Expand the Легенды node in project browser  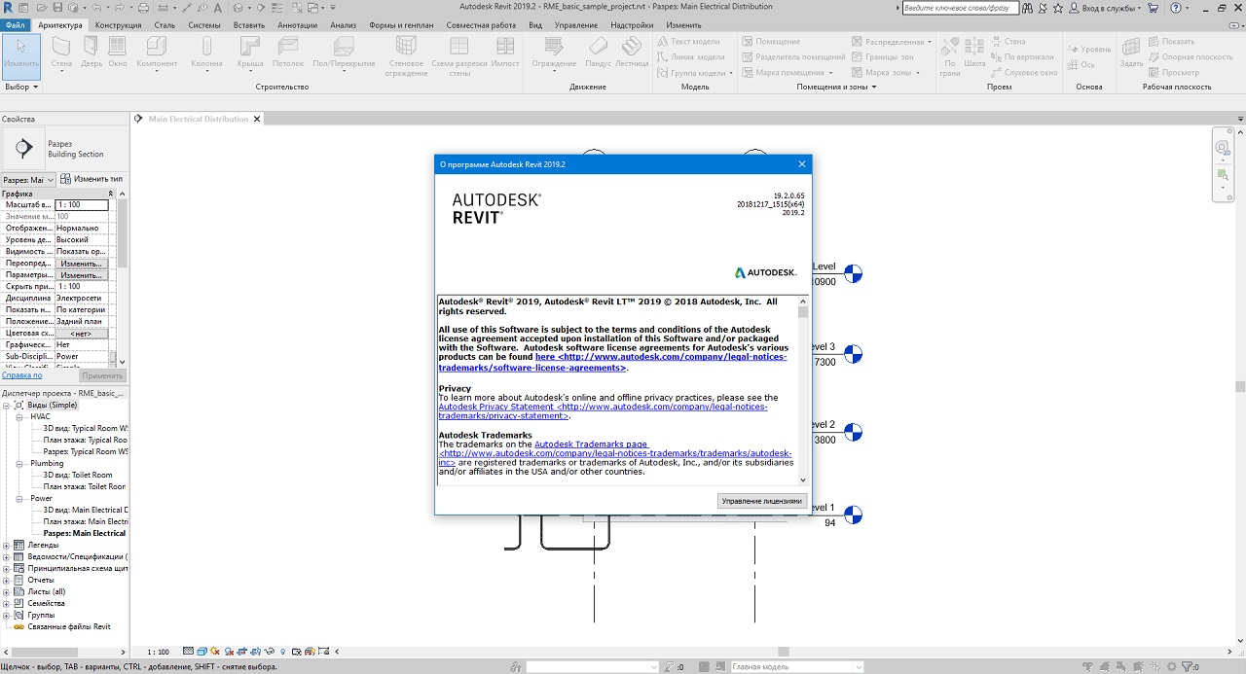click(7, 545)
